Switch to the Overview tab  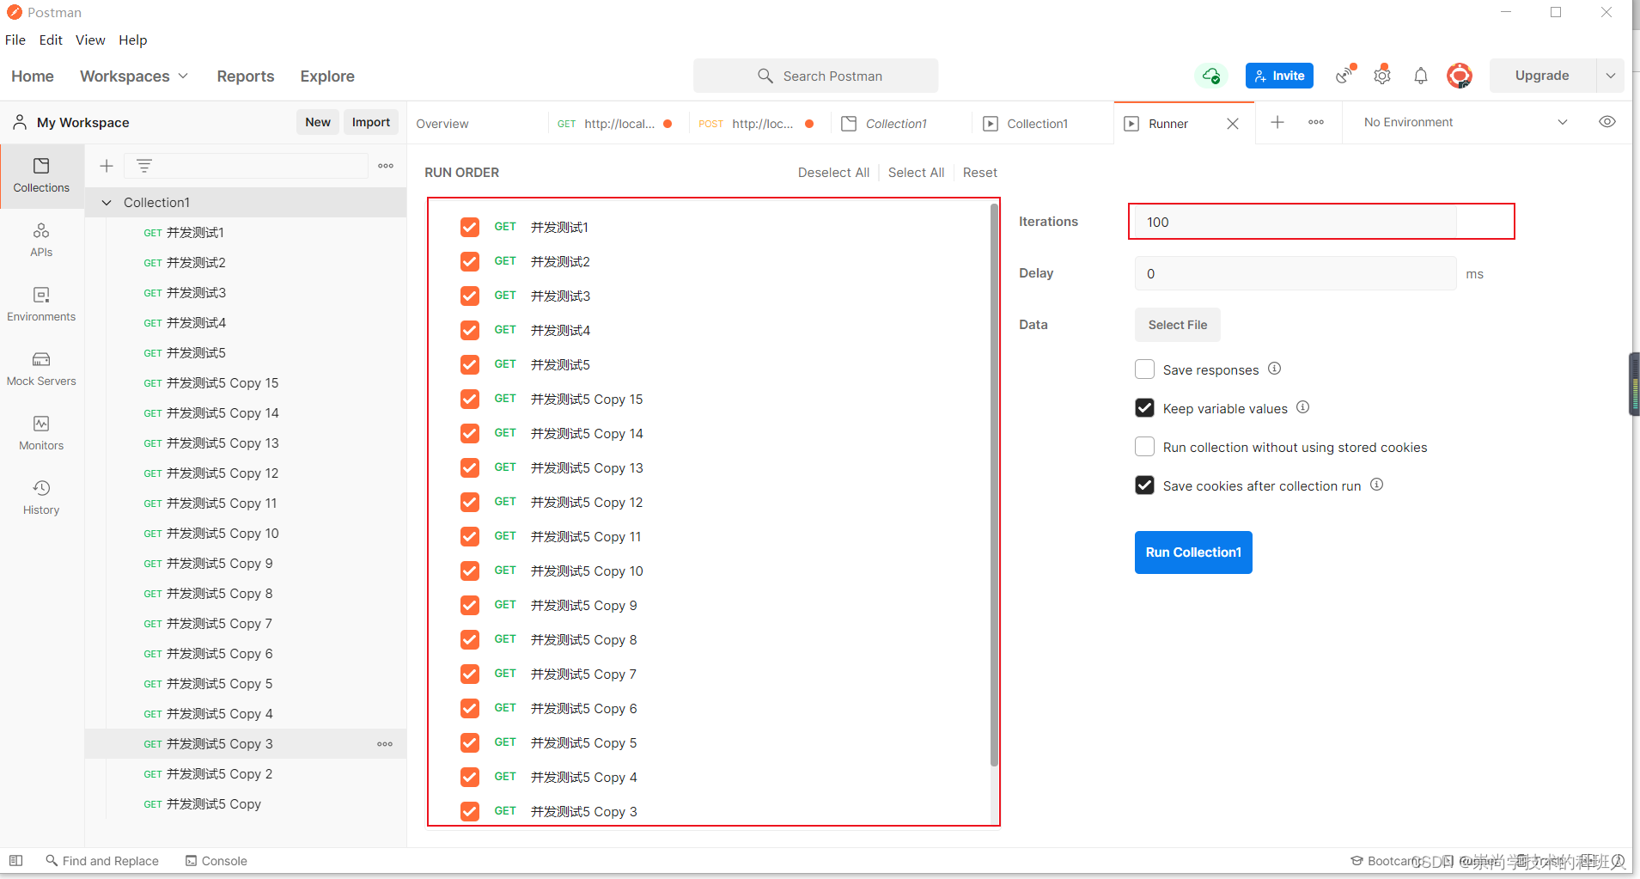click(x=442, y=124)
